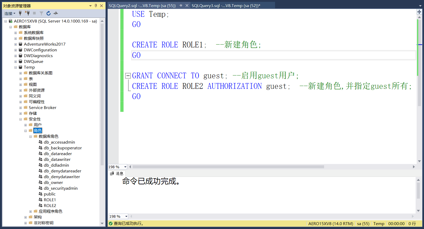
Task: Refresh the Object Explorer tree
Action: point(49,13)
